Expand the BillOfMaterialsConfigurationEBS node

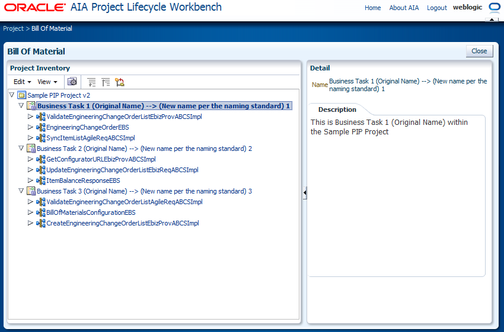coord(30,212)
